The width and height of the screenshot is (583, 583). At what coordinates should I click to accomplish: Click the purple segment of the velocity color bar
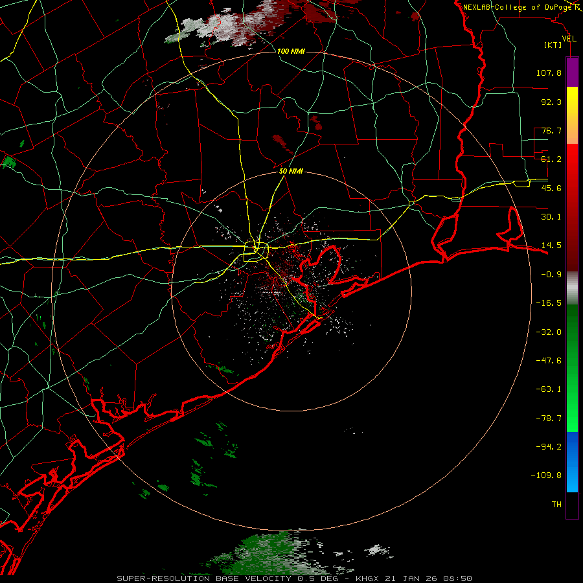pos(572,72)
